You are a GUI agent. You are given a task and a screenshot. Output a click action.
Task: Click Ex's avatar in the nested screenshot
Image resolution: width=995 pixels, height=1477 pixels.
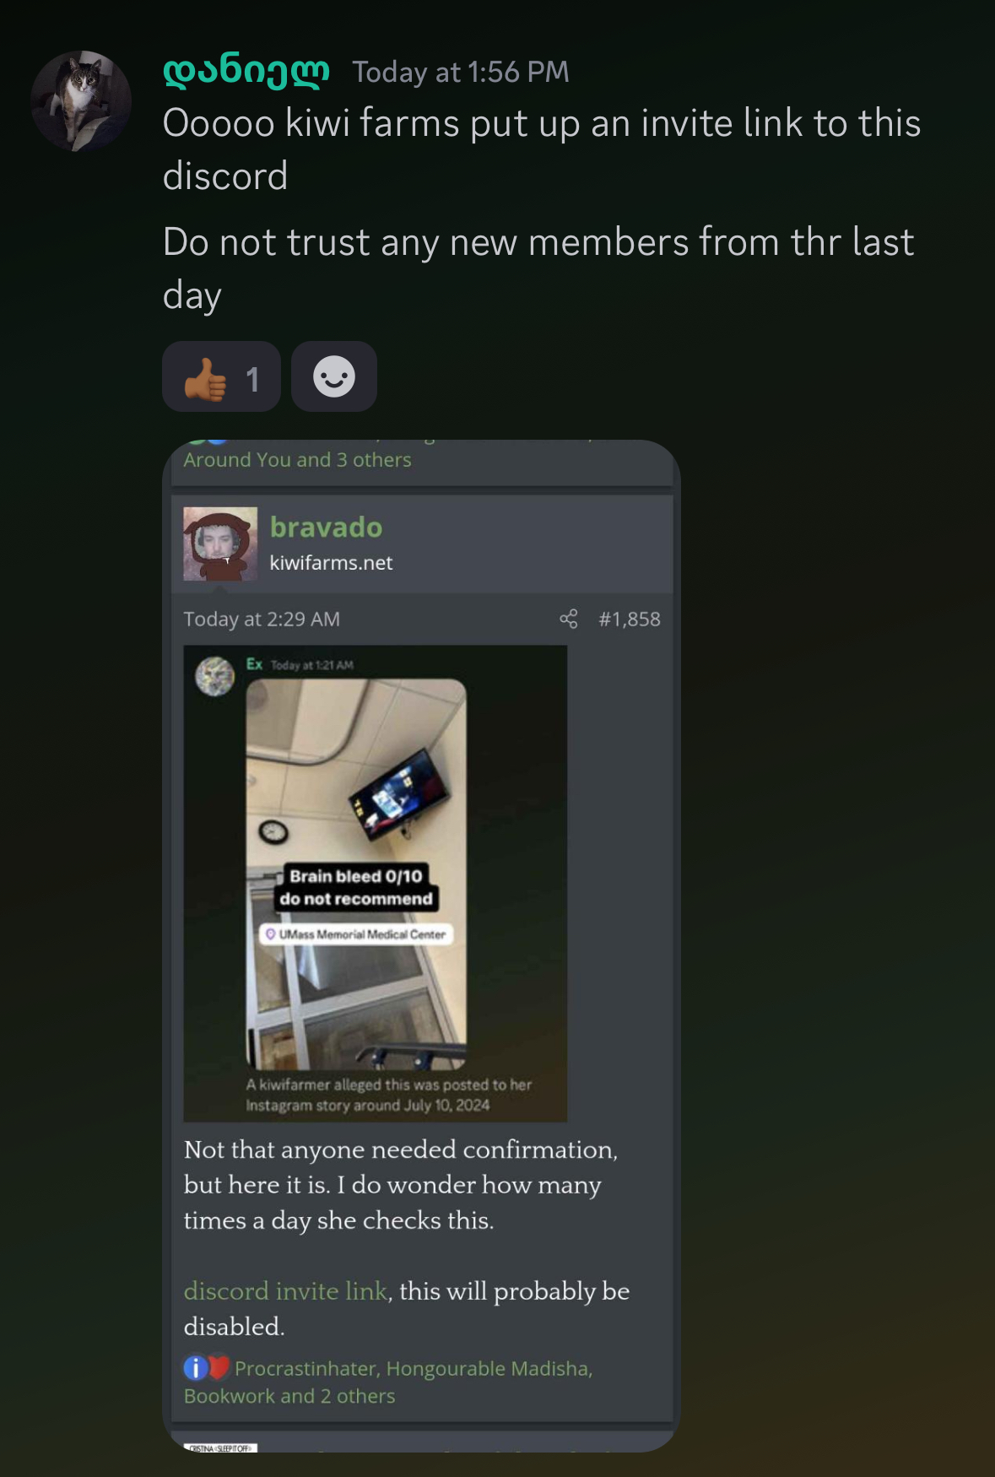[215, 676]
